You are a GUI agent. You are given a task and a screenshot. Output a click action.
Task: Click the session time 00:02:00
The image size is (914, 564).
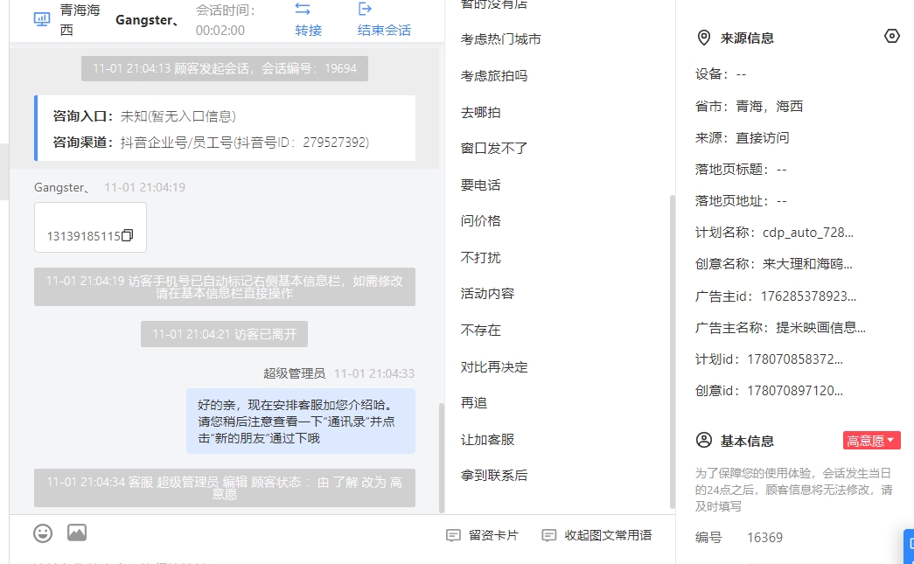click(220, 31)
